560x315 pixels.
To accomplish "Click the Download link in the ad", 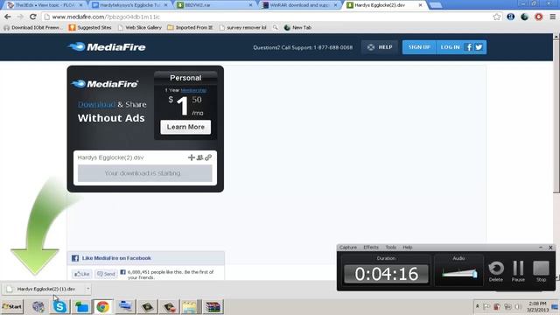I will (x=96, y=104).
